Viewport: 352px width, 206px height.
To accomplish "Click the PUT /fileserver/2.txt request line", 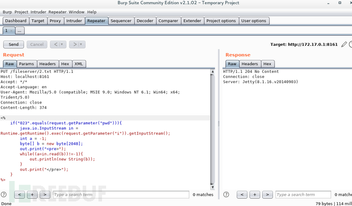I will (x=37, y=71).
